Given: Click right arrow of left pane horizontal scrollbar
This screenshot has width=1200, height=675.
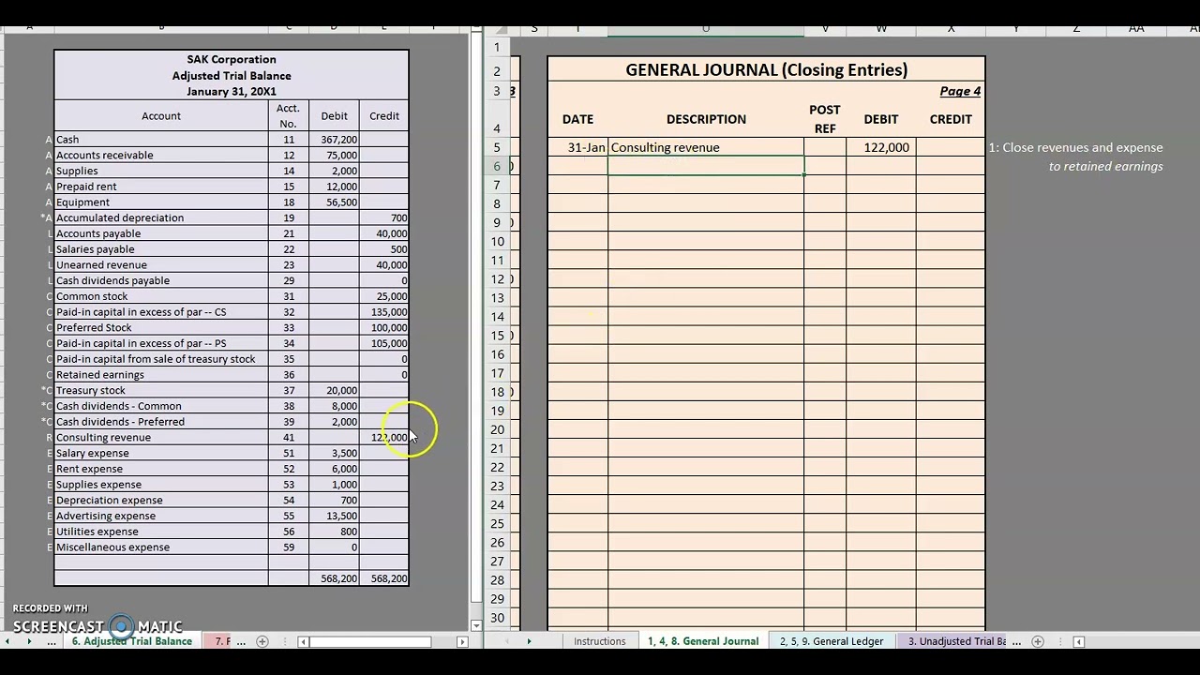Looking at the screenshot, I should coord(462,642).
